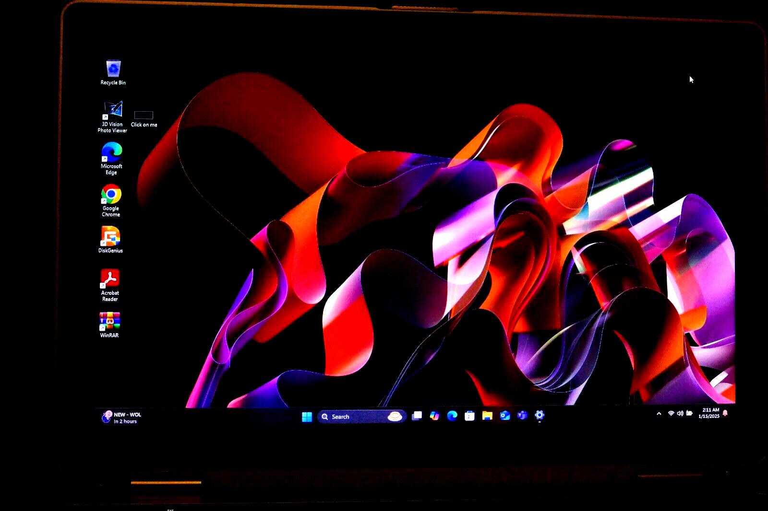Select the Google Chrome desktop shortcut
768x511 pixels.
click(x=111, y=200)
